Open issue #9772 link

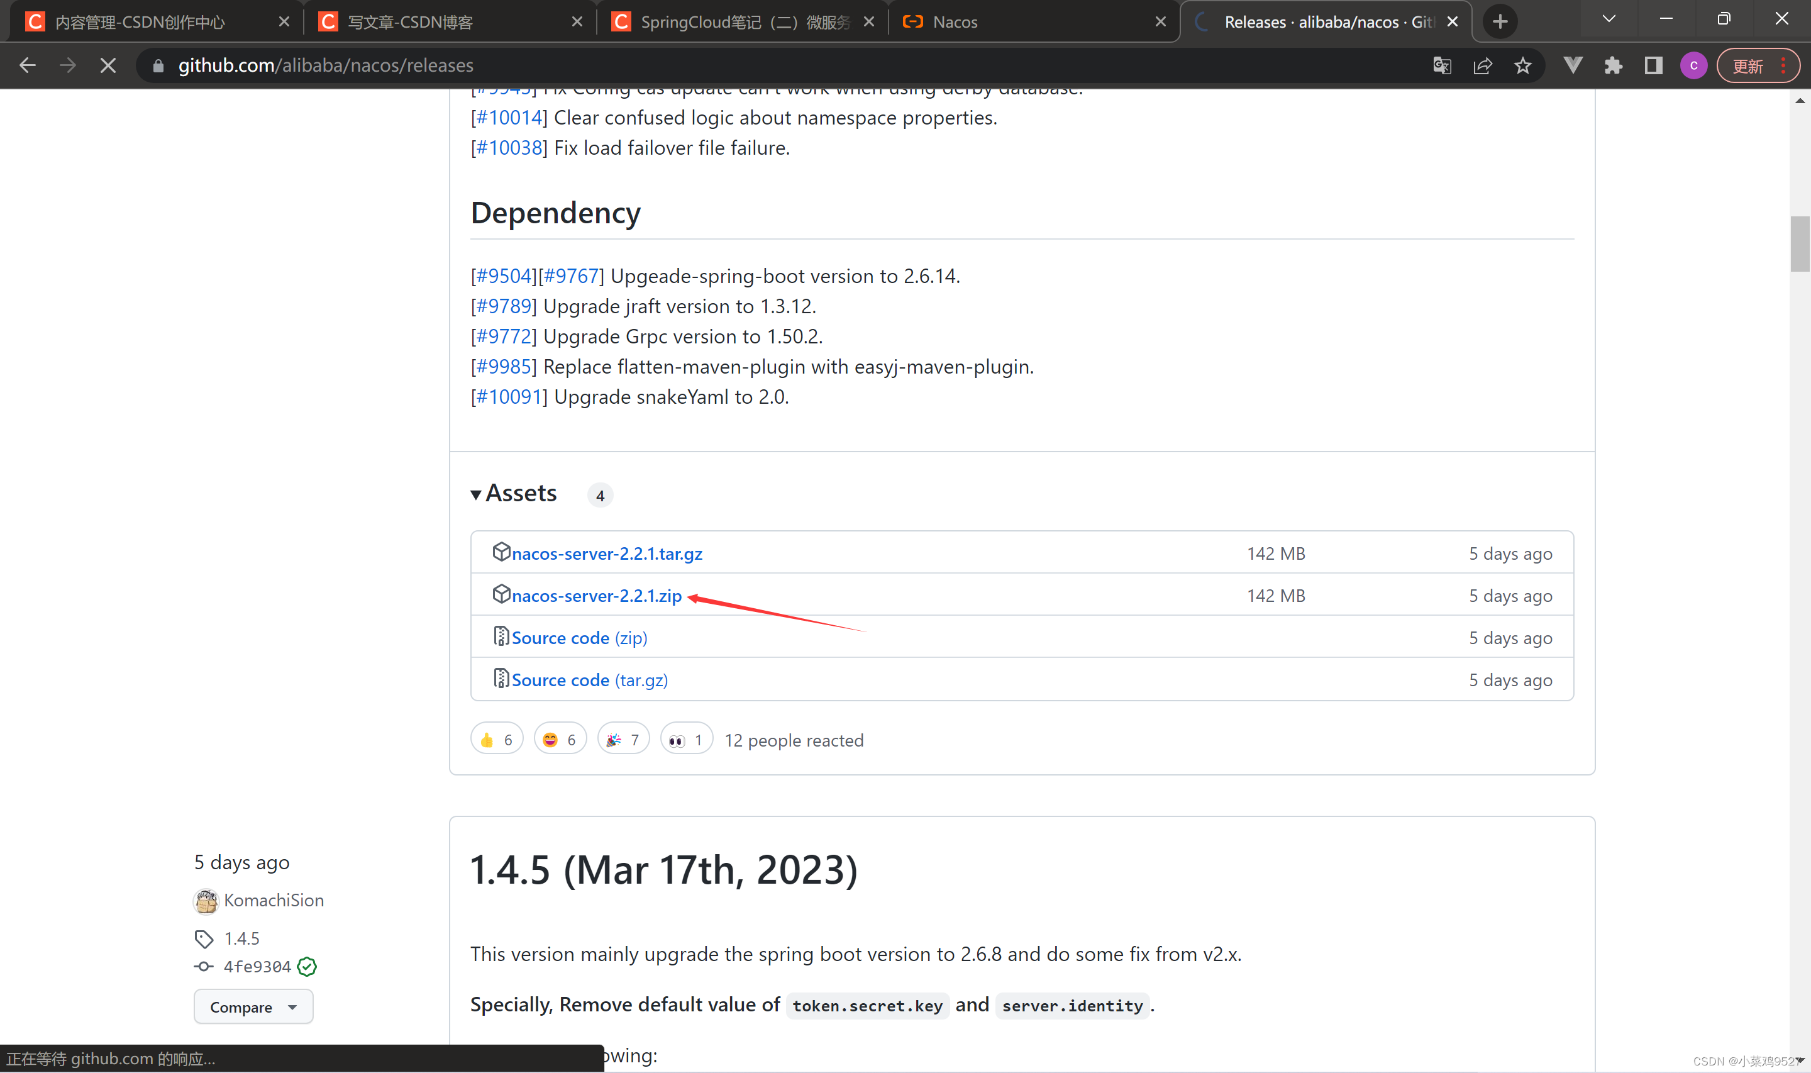[x=504, y=337]
